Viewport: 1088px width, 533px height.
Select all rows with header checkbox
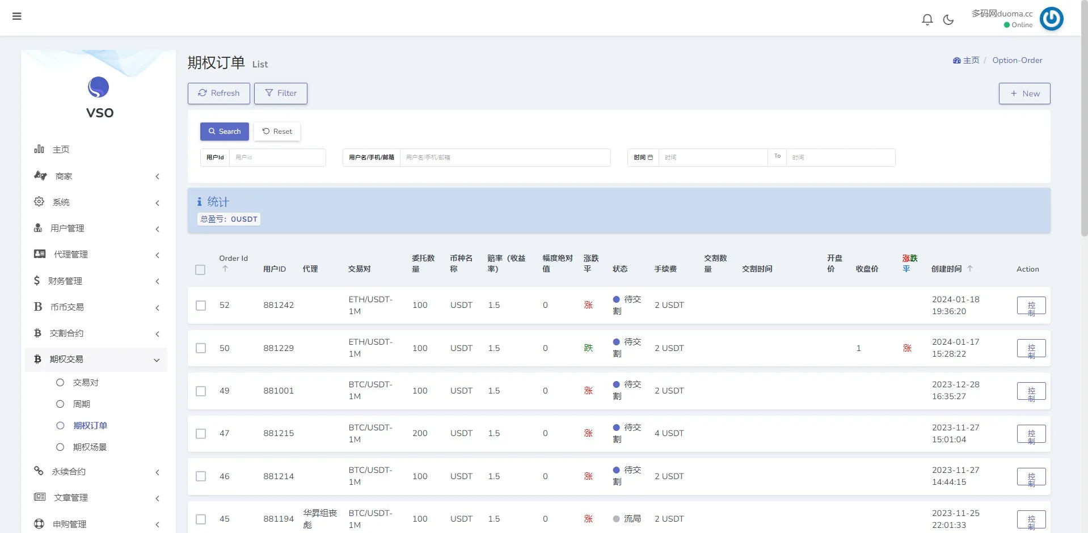click(x=200, y=270)
